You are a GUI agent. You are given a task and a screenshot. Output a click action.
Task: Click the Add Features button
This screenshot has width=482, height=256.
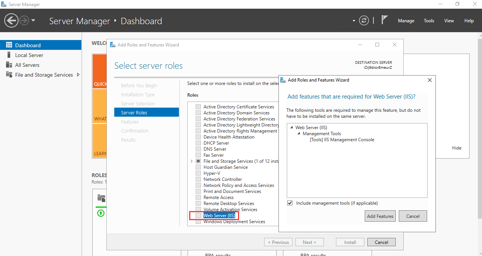tap(380, 216)
